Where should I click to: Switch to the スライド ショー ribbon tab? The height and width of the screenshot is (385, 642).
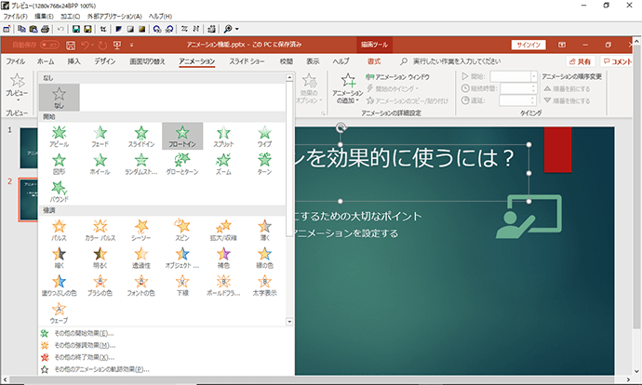click(247, 61)
